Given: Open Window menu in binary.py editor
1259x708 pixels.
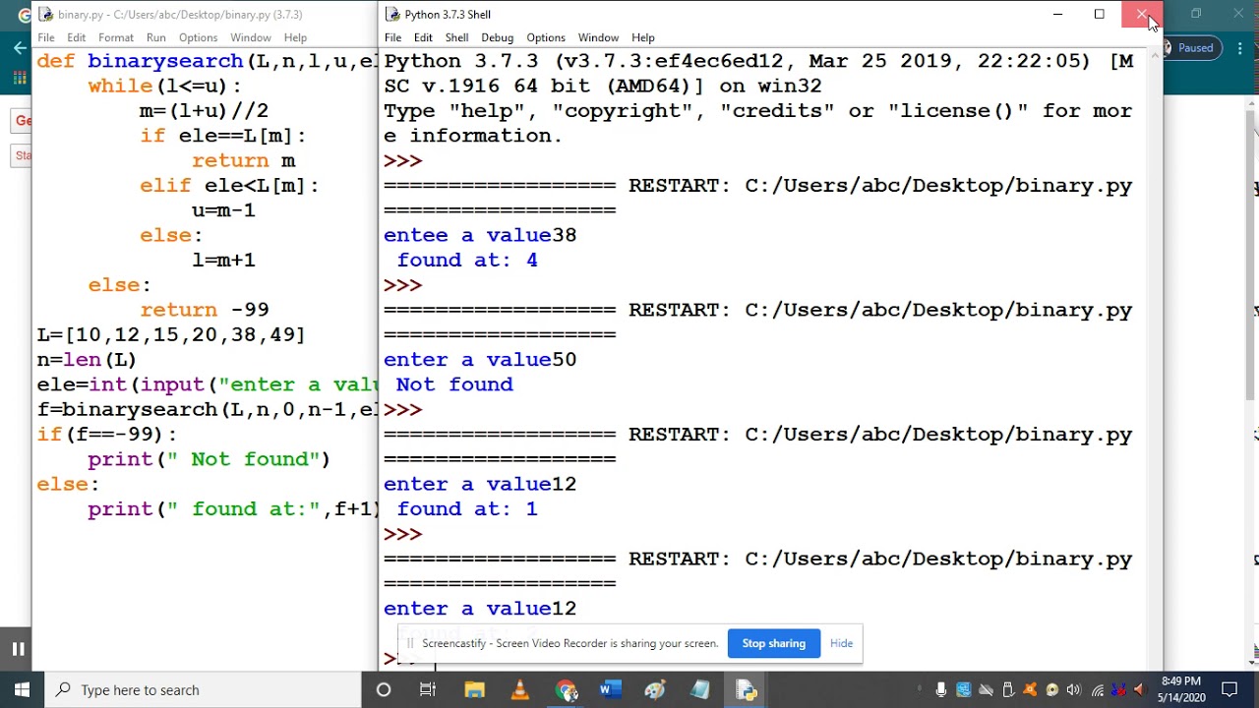Looking at the screenshot, I should click(251, 37).
